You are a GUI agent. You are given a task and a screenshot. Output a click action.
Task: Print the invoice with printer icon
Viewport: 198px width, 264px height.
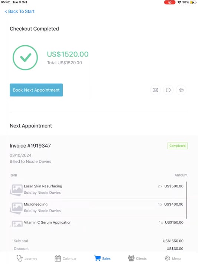click(x=181, y=90)
